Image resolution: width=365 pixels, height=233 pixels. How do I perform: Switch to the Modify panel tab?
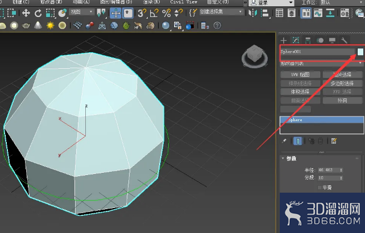point(296,40)
